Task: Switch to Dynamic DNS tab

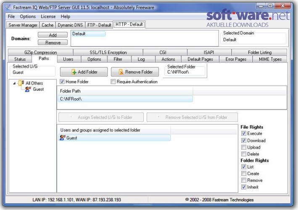Action: [70, 25]
